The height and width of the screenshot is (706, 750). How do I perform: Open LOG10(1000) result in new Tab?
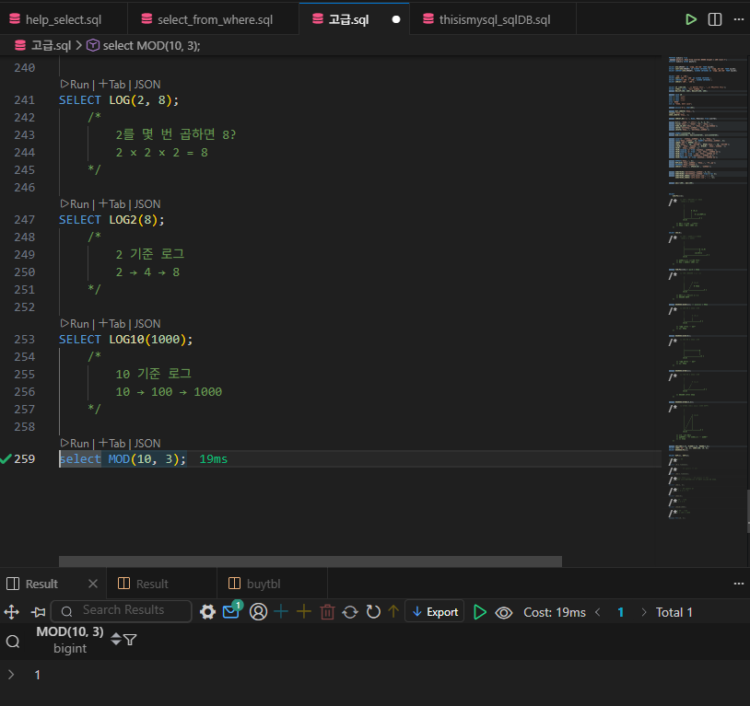click(x=112, y=324)
